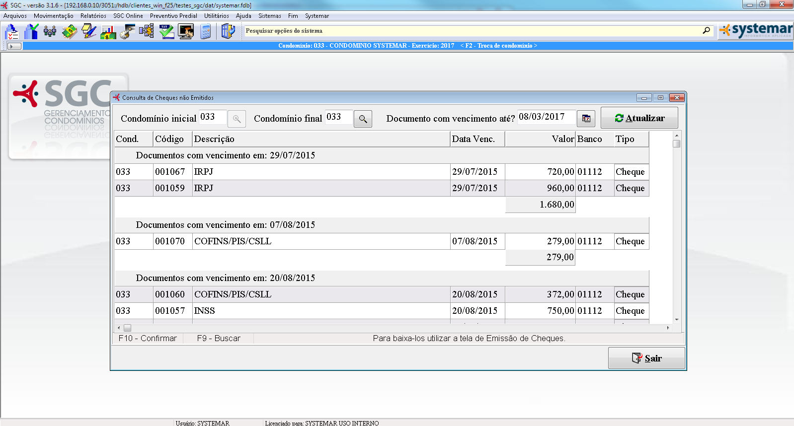Image resolution: width=794 pixels, height=426 pixels.
Task: Click the three people group toolbar icon
Action: coord(50,32)
